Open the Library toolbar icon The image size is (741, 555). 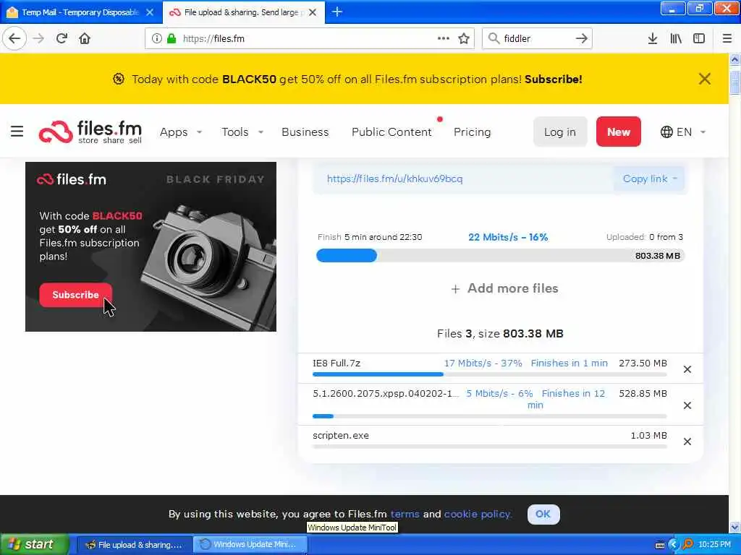pos(676,38)
